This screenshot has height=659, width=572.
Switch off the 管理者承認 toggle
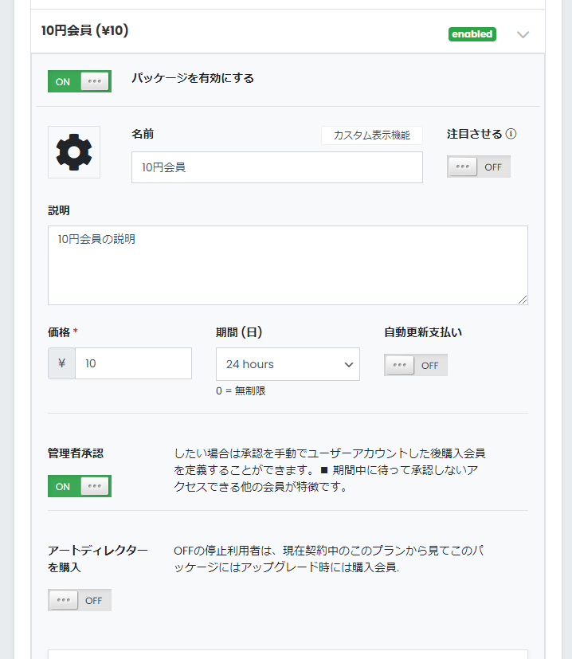coord(80,486)
